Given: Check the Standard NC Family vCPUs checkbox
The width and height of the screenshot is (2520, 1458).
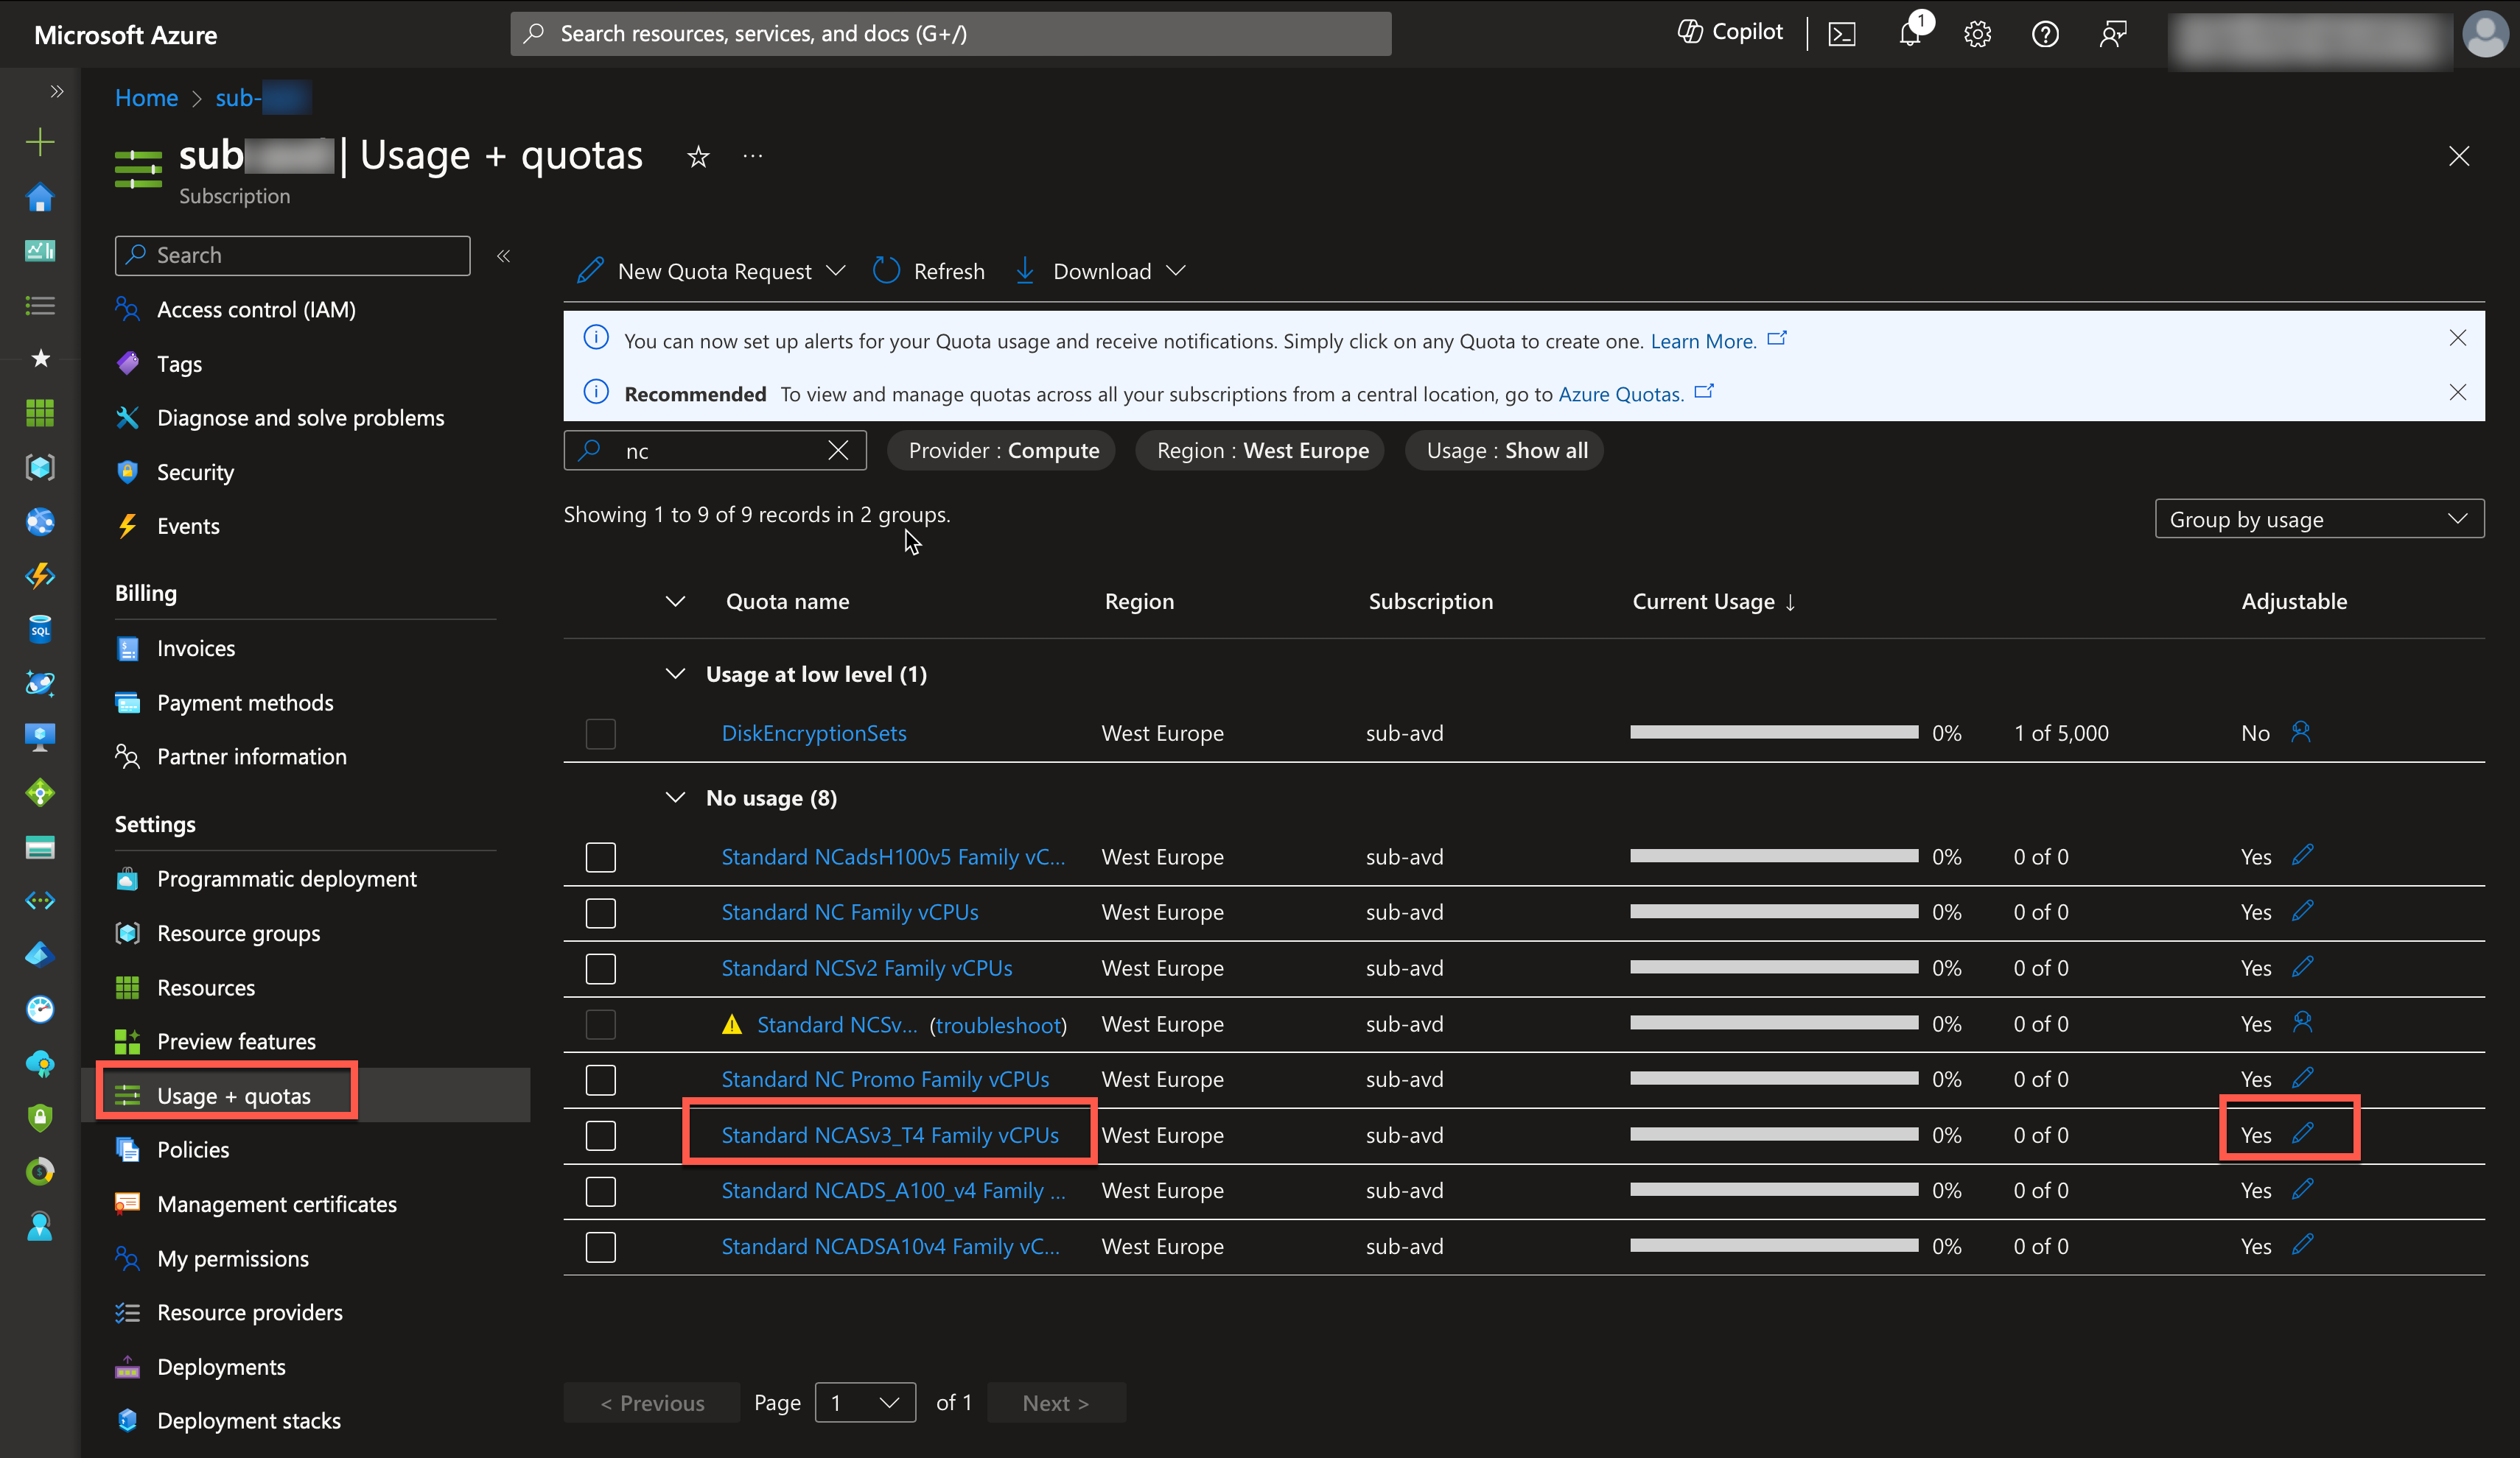Looking at the screenshot, I should pyautogui.click(x=600, y=912).
